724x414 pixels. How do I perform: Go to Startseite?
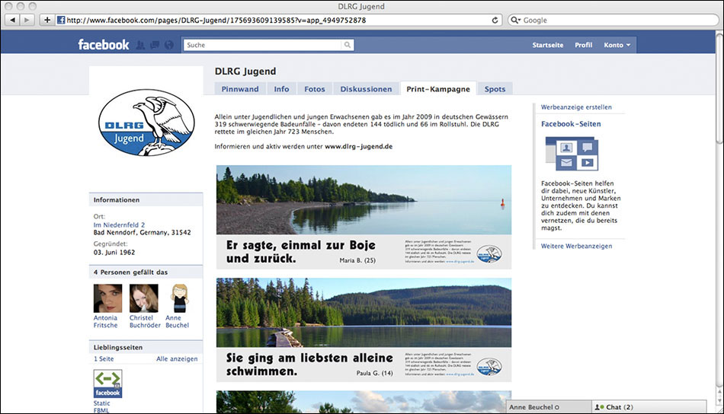point(548,45)
